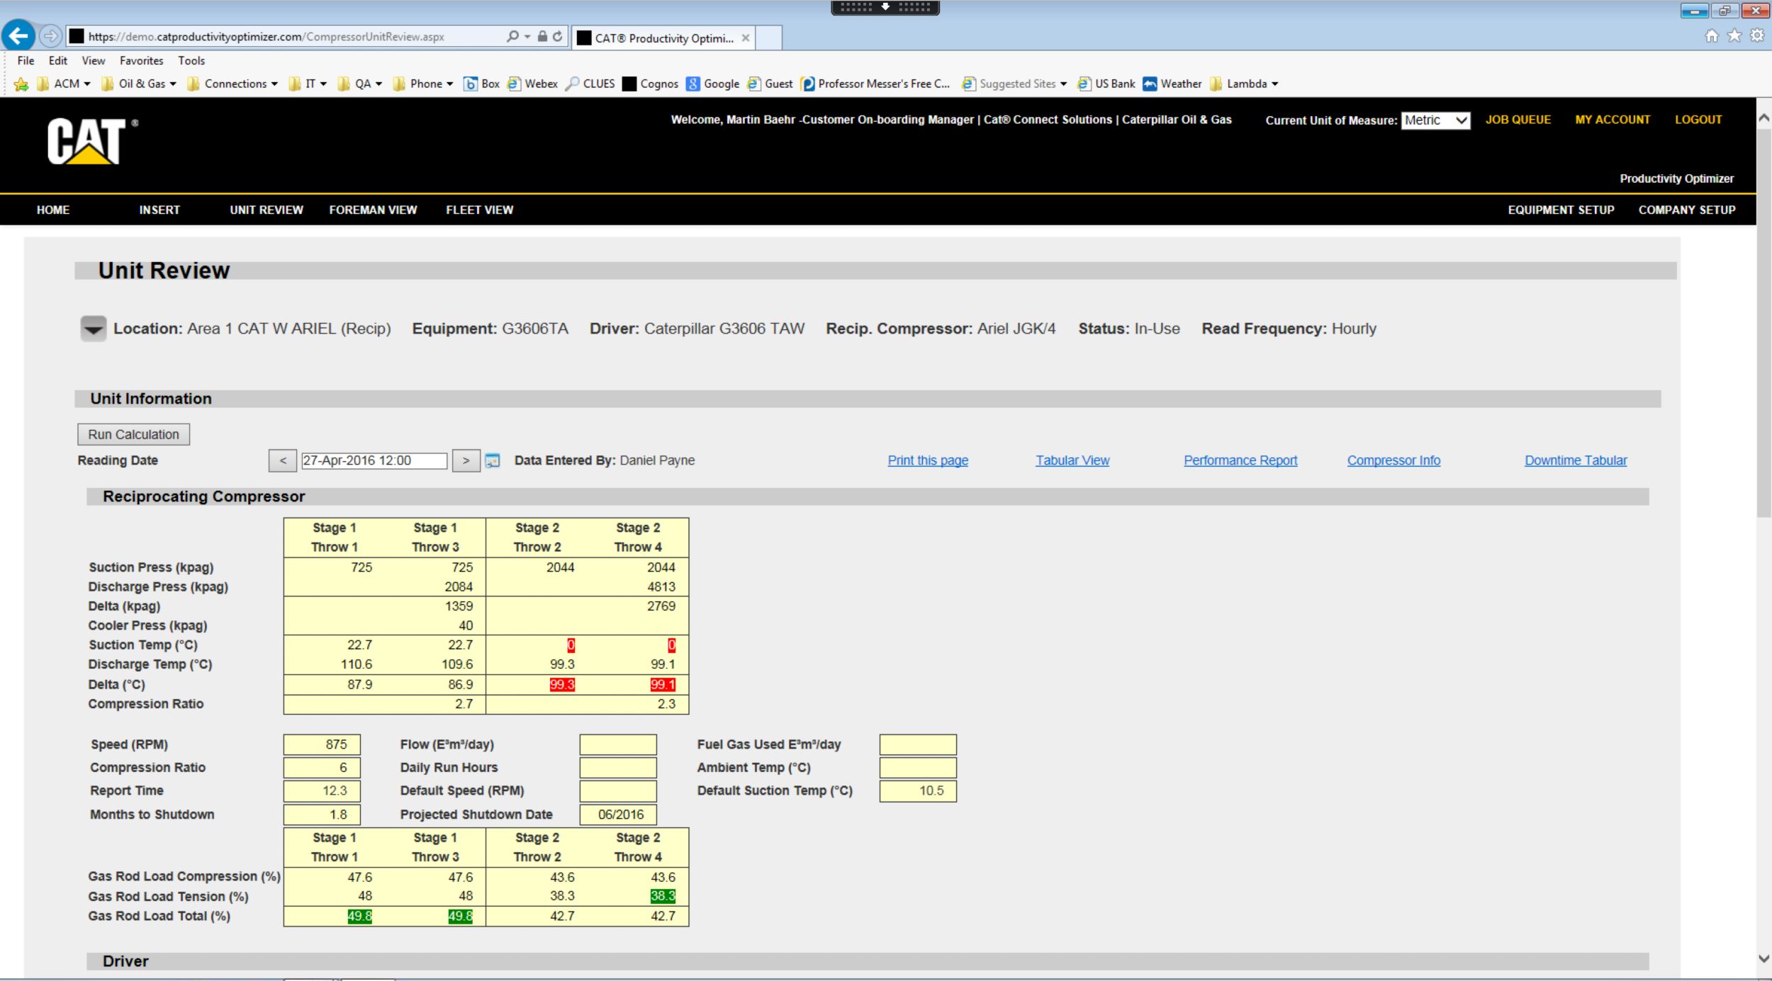1772x981 pixels.
Task: Open the Performance Report link
Action: pos(1240,460)
